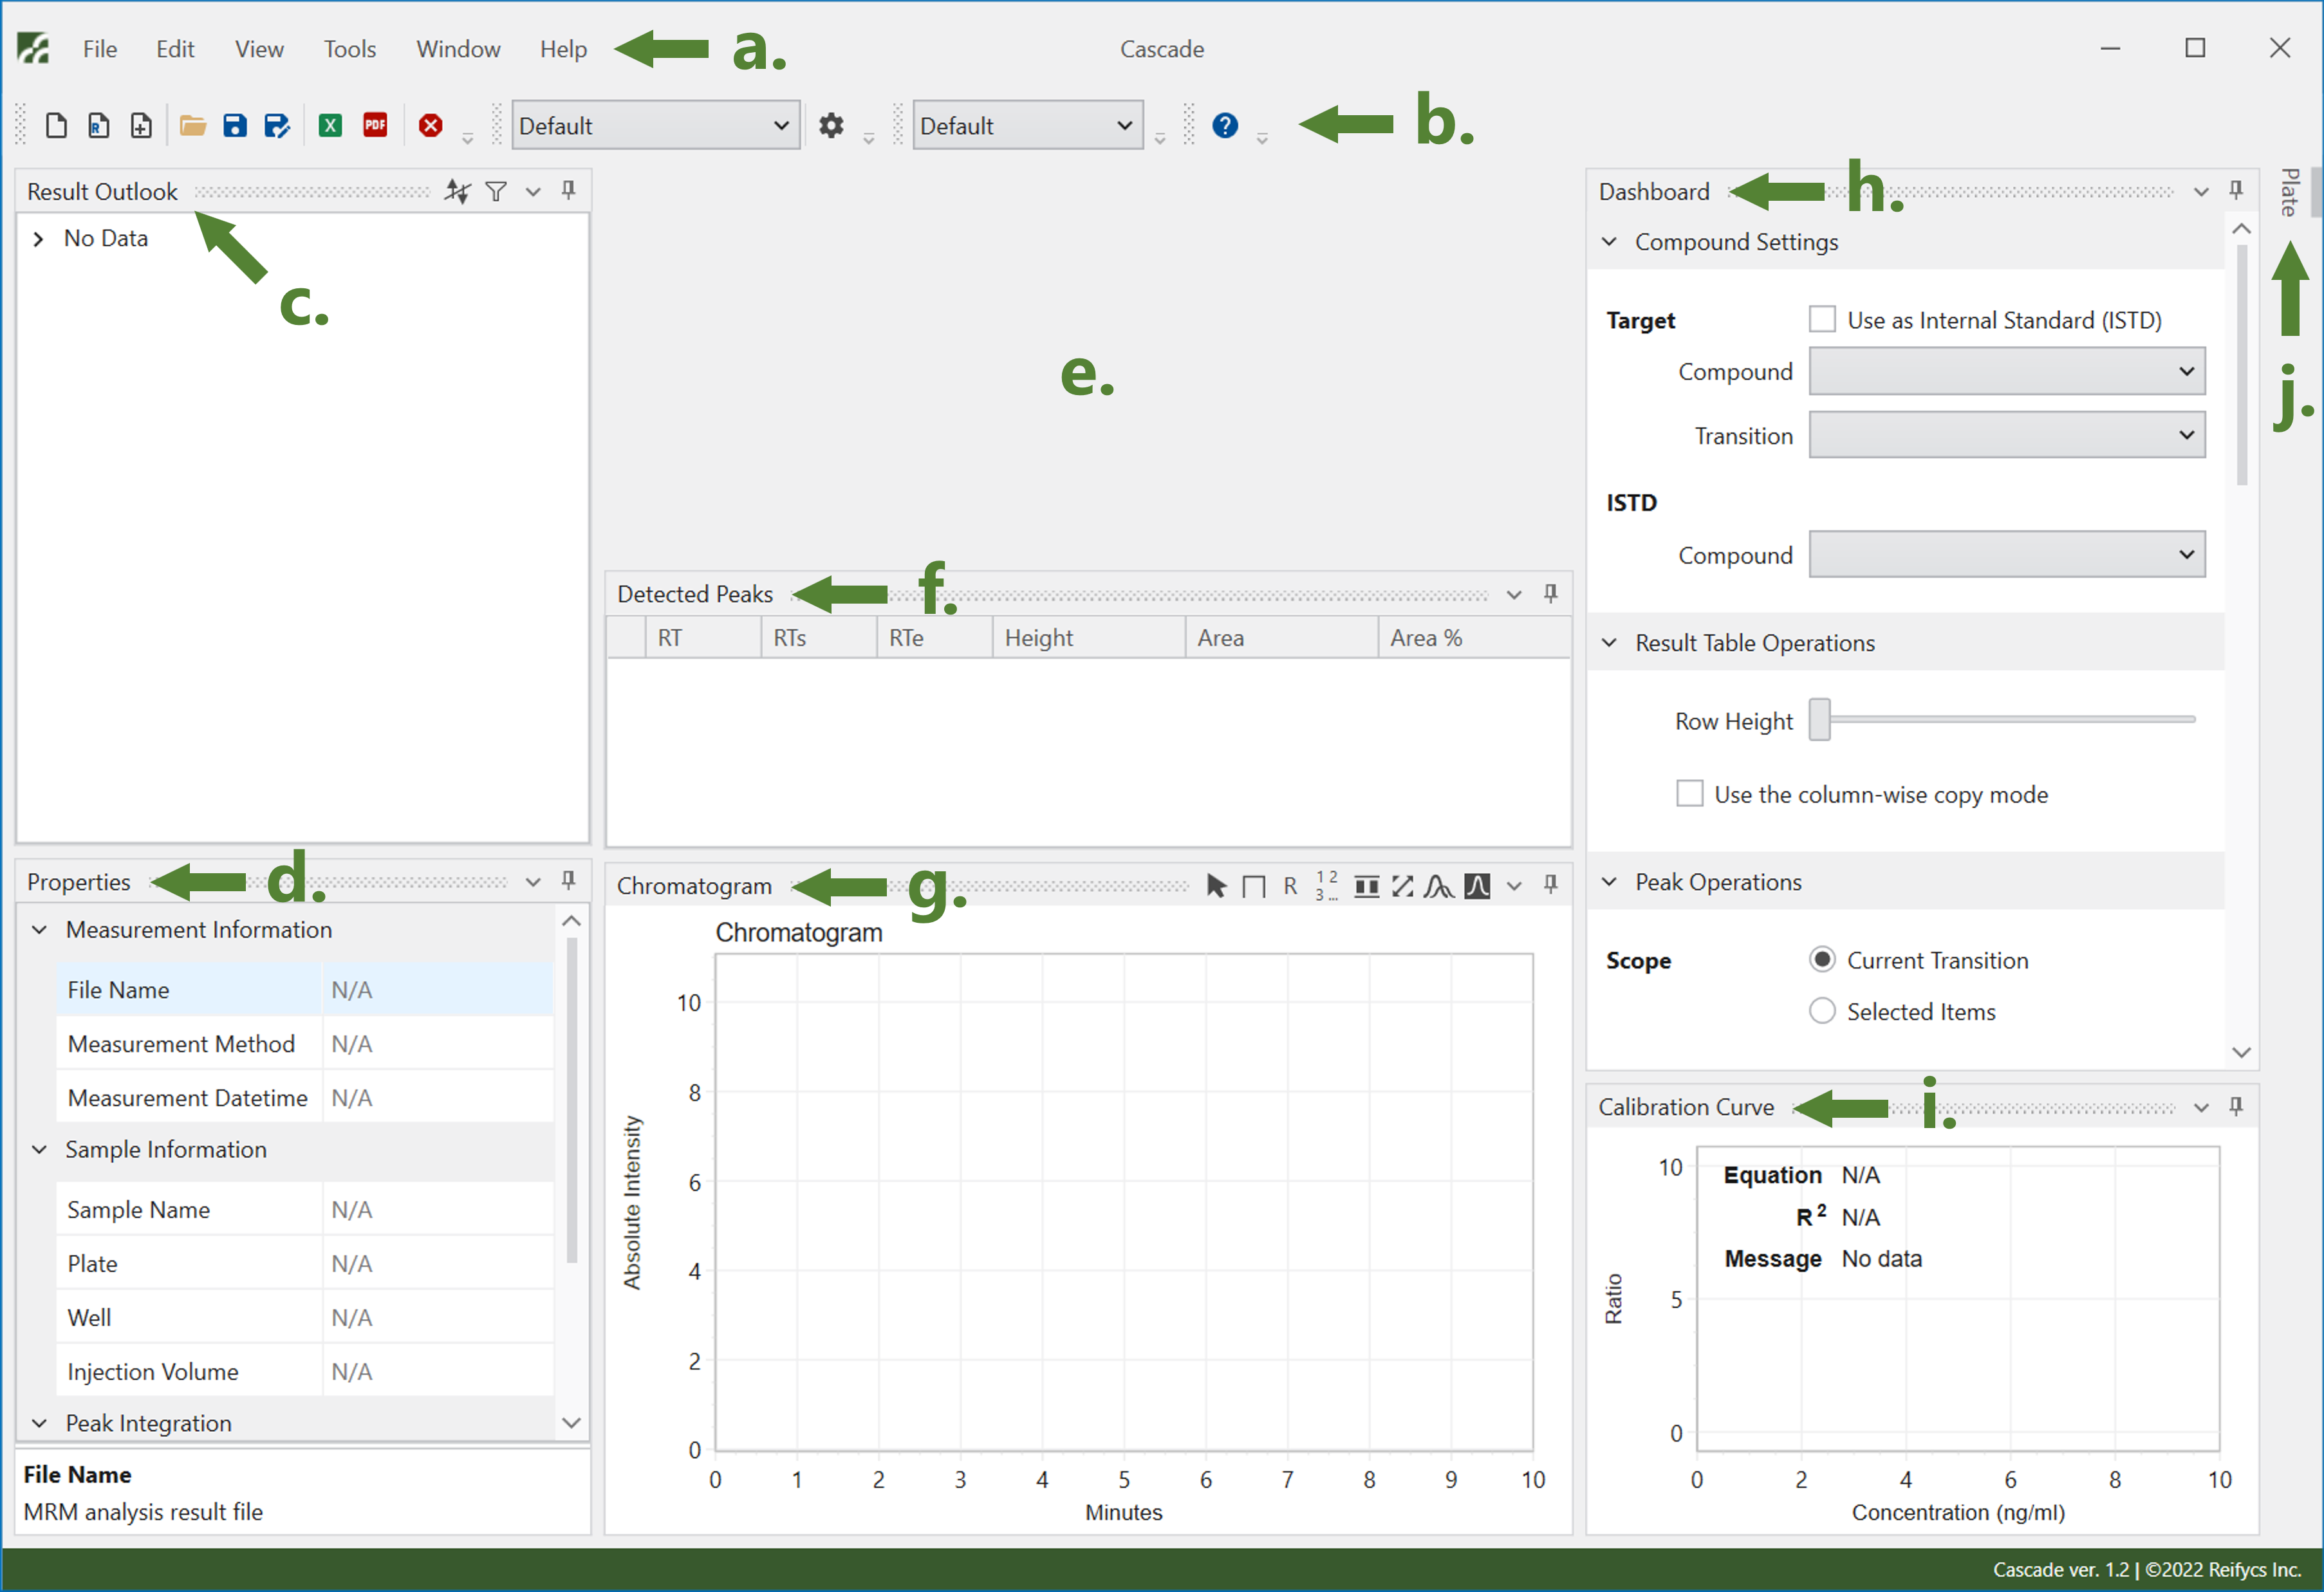Click the red X icon in the toolbar
This screenshot has height=1592, width=2324.
click(x=430, y=125)
